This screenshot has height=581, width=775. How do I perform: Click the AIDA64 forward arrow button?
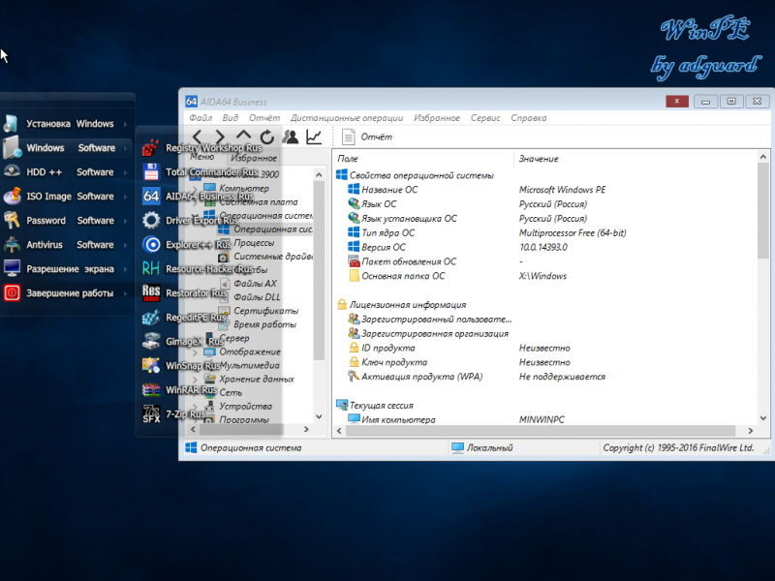pyautogui.click(x=220, y=137)
